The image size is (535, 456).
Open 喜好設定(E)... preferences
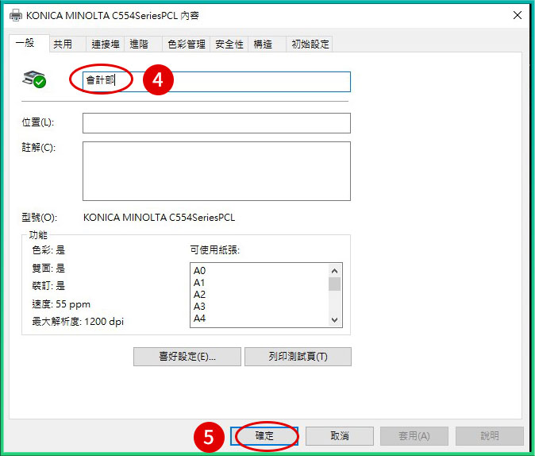pos(187,357)
